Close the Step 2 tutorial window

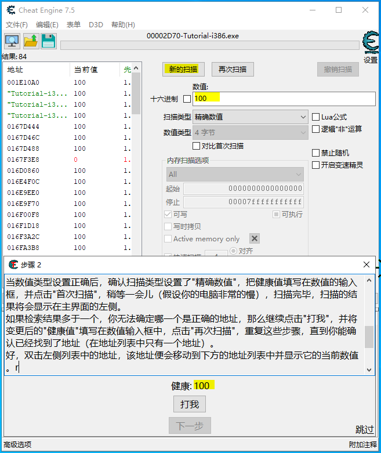pyautogui.click(x=367, y=264)
